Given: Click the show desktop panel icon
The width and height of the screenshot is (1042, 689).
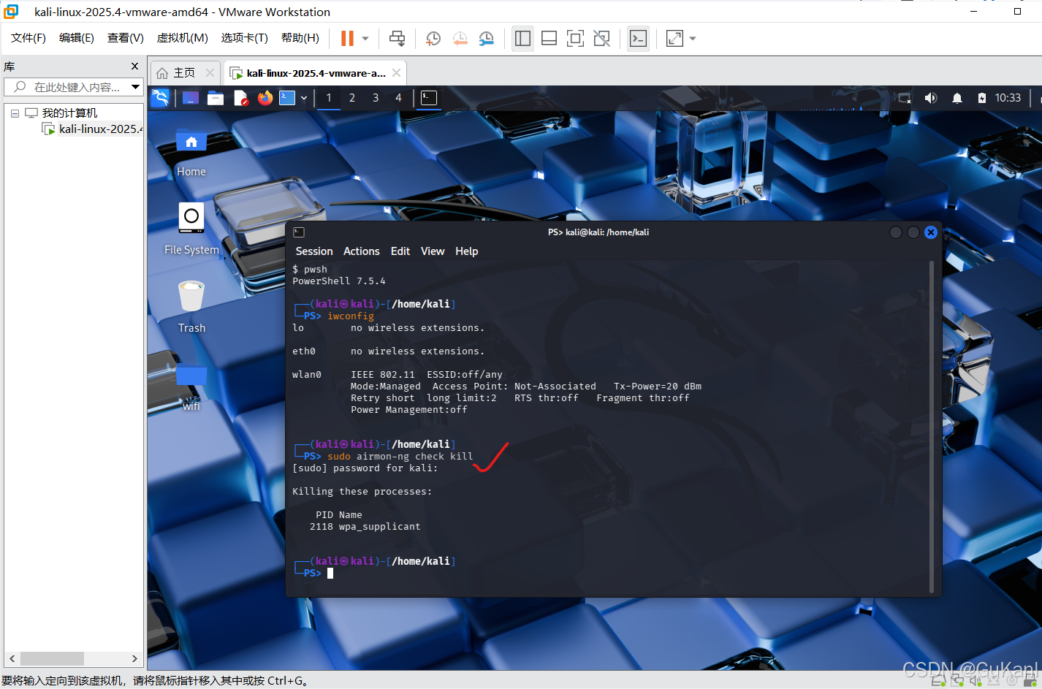Looking at the screenshot, I should 191,98.
